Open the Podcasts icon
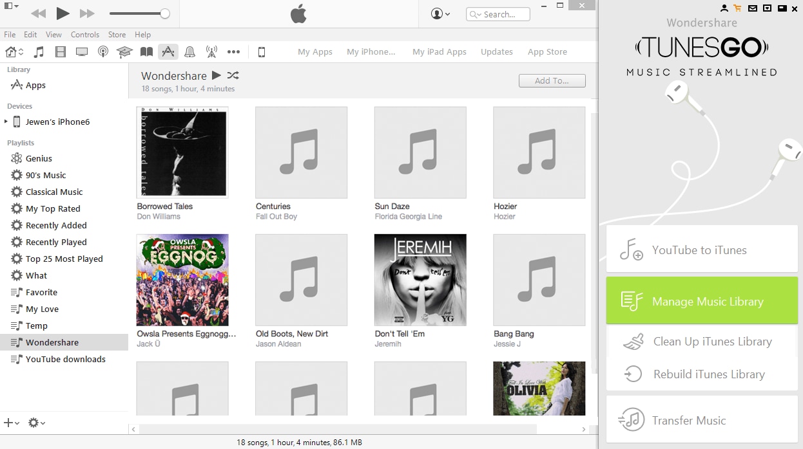803x449 pixels. coord(103,52)
